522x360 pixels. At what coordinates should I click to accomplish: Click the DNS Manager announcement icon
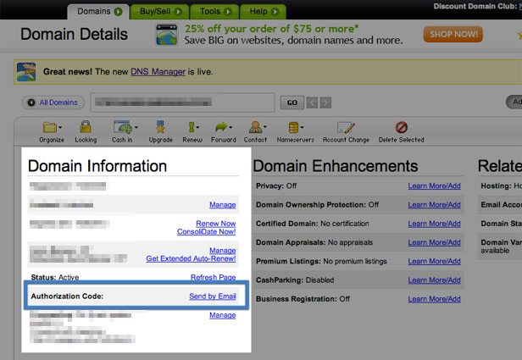(26, 72)
